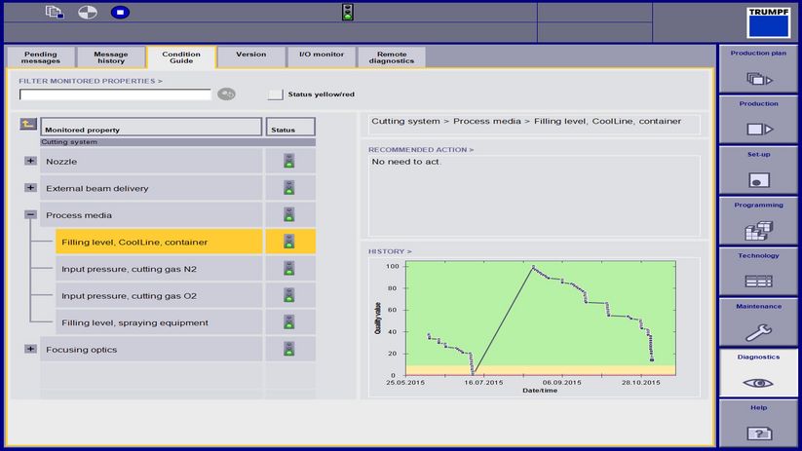Select the Process media row
This screenshot has height=451, width=802.
pos(151,215)
